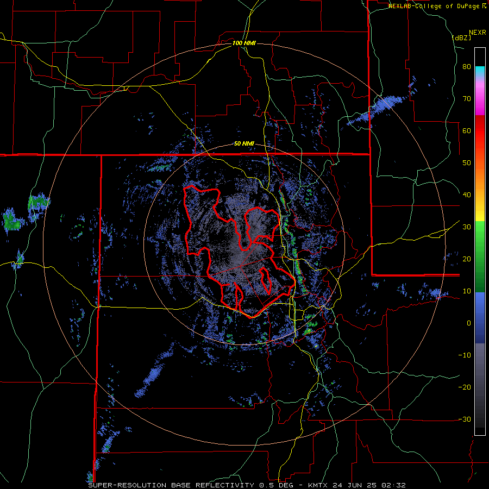This screenshot has height=489, width=489.
Task: Click "SUPER-RESOLUTION BASE REFLECTIVITY" in the caption
Action: 171,485
